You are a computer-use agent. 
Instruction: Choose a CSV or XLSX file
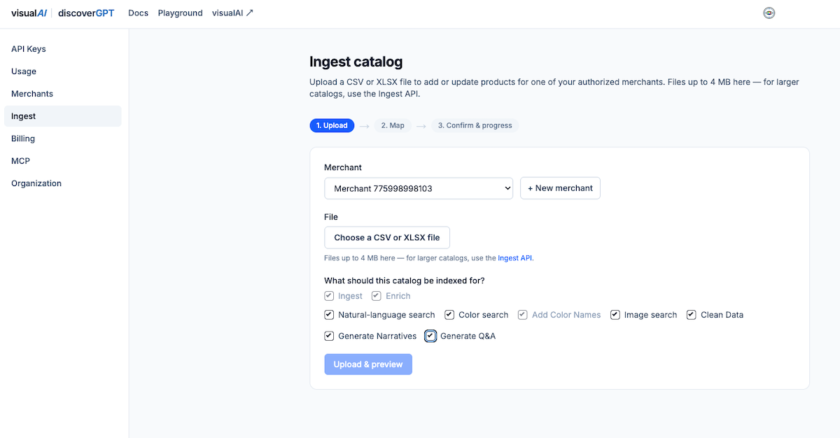(x=387, y=237)
